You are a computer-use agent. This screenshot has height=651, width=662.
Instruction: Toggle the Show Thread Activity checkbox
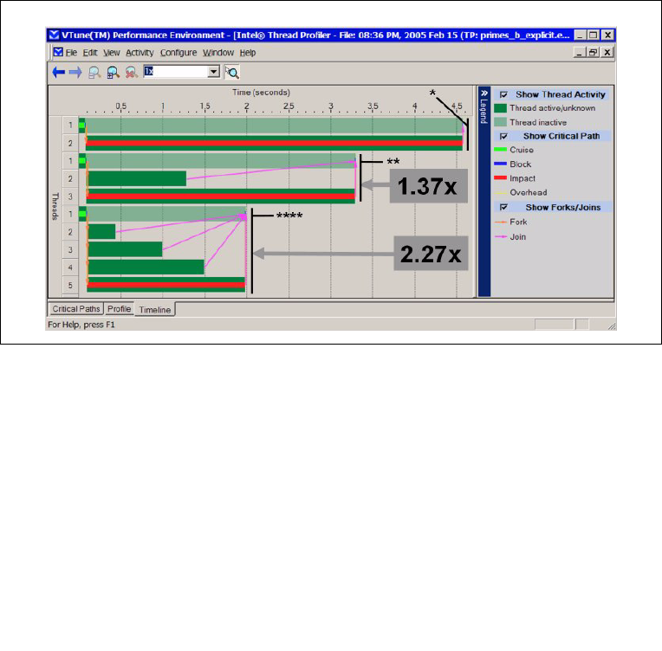pos(503,94)
